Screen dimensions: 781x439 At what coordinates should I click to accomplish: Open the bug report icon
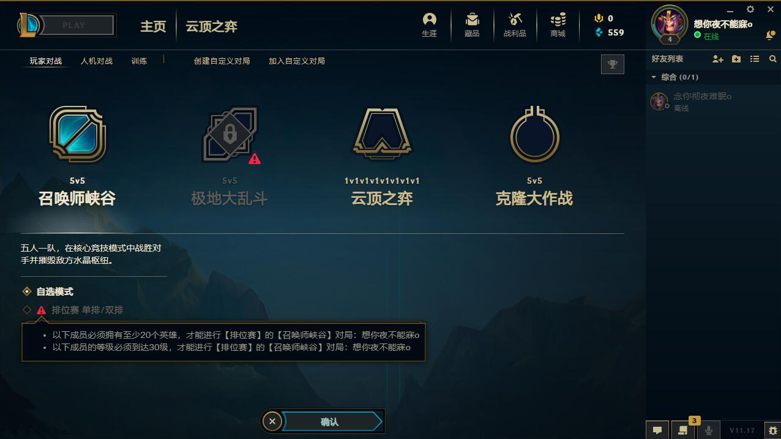[773, 430]
